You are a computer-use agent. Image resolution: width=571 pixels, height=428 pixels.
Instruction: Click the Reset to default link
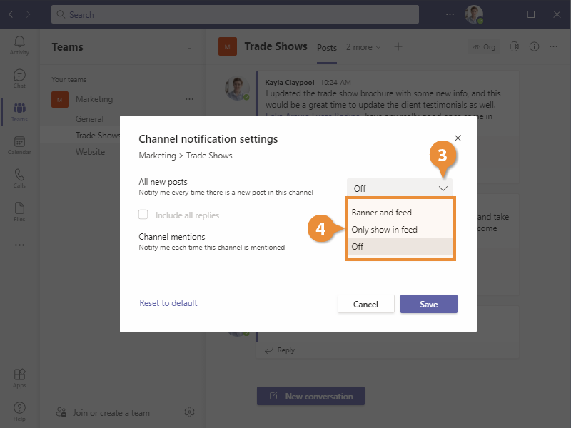168,303
